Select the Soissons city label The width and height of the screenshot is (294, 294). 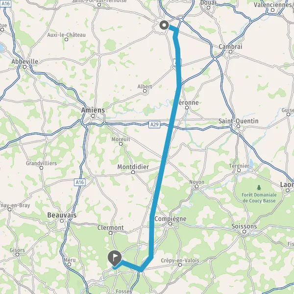[x=244, y=226]
